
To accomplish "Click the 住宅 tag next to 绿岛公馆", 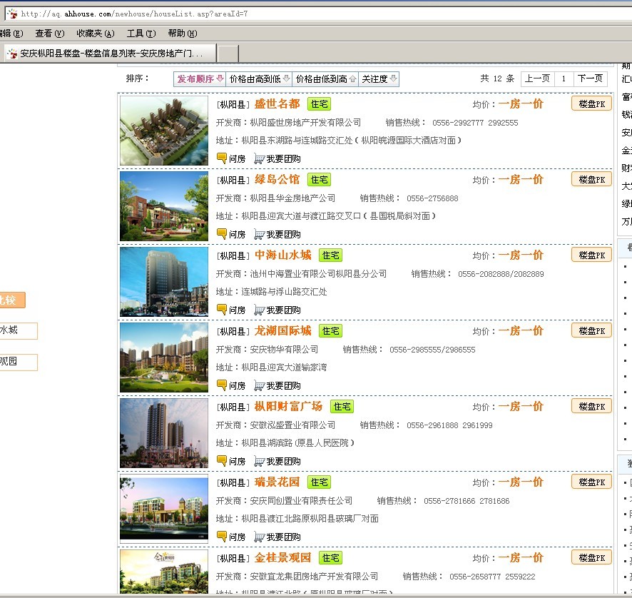I will click(x=320, y=179).
